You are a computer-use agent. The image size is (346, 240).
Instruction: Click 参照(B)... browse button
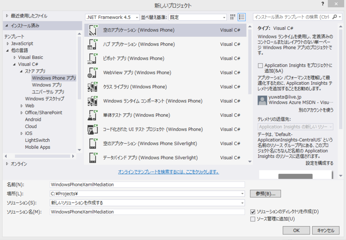[x=266, y=194]
